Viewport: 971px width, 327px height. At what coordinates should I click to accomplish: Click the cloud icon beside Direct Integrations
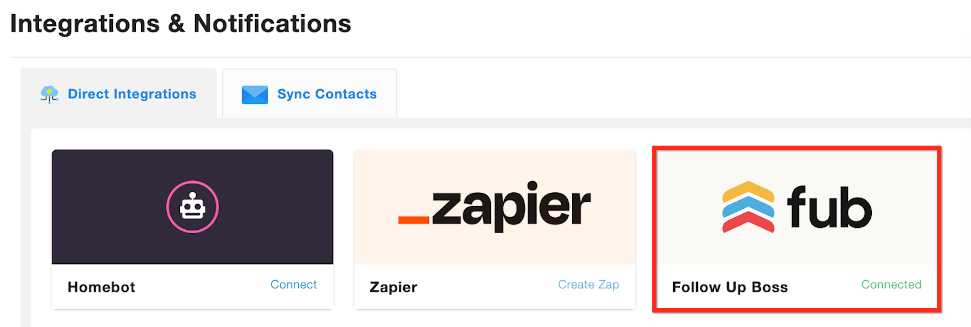[x=49, y=94]
